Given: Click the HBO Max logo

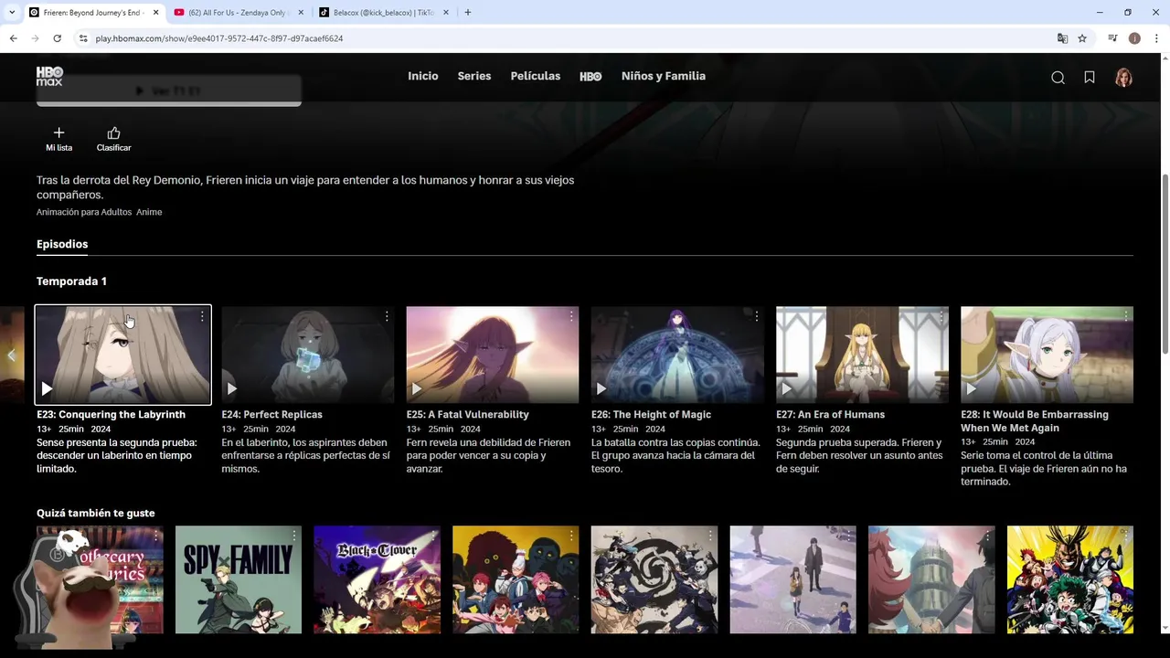Looking at the screenshot, I should [49, 76].
